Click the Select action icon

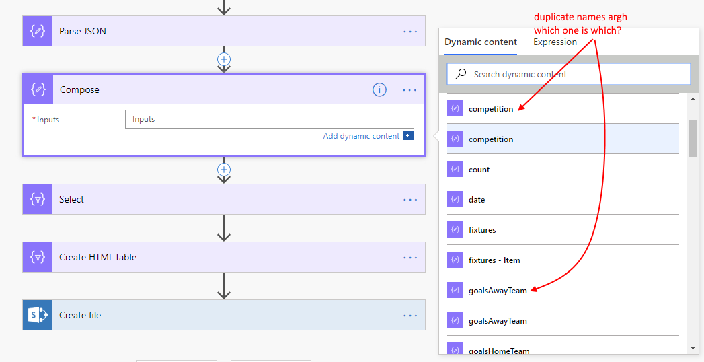click(38, 200)
